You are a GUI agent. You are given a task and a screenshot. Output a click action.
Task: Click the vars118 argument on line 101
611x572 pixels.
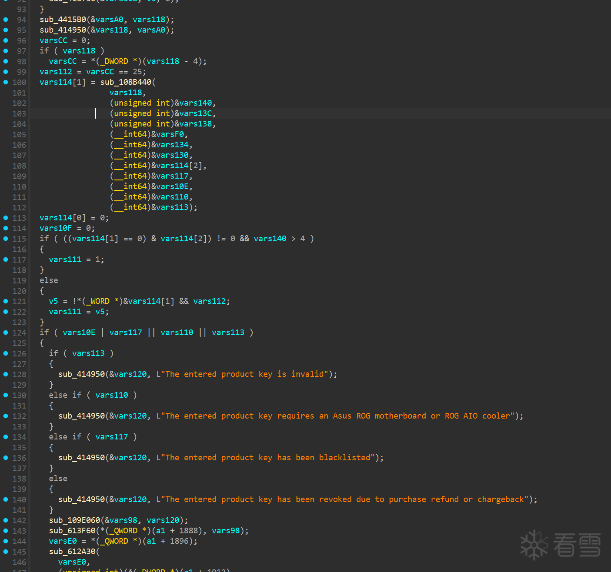pyautogui.click(x=126, y=93)
